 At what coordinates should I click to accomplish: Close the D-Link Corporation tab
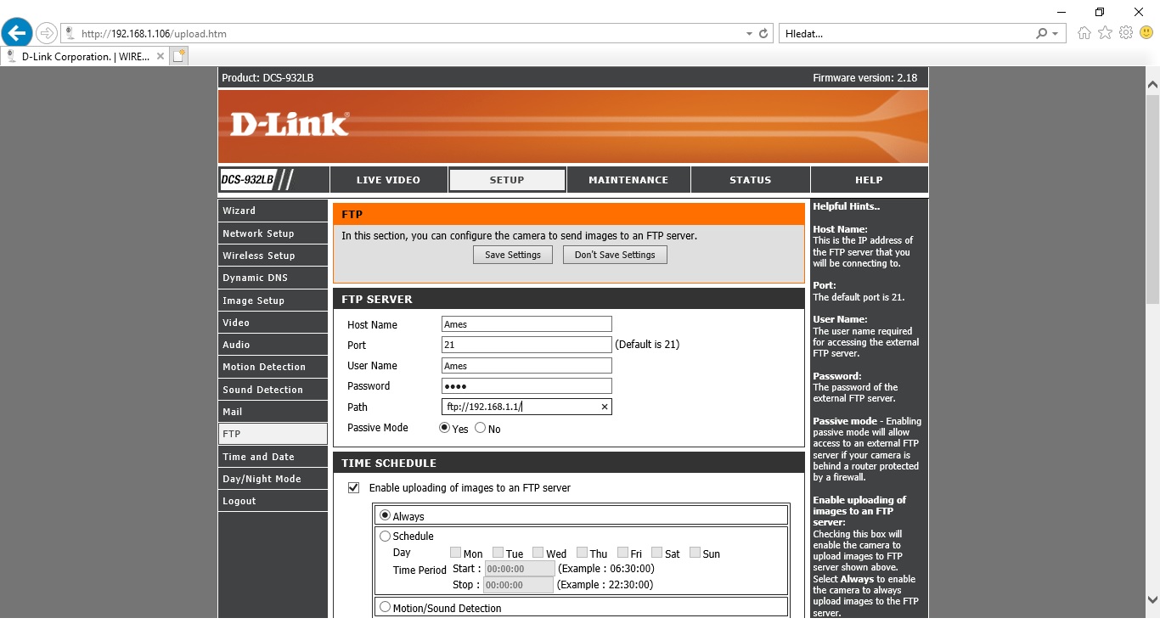(160, 57)
